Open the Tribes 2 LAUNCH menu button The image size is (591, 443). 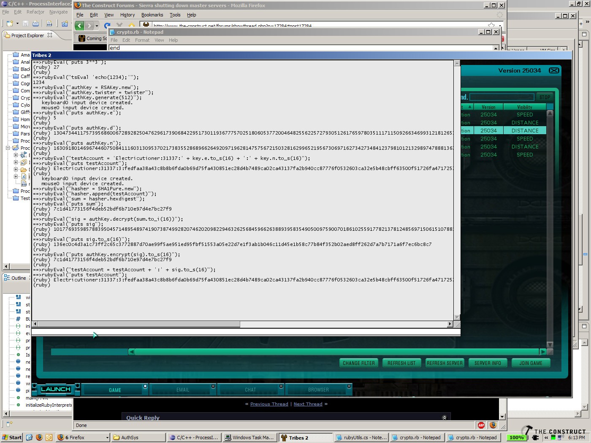(55, 389)
